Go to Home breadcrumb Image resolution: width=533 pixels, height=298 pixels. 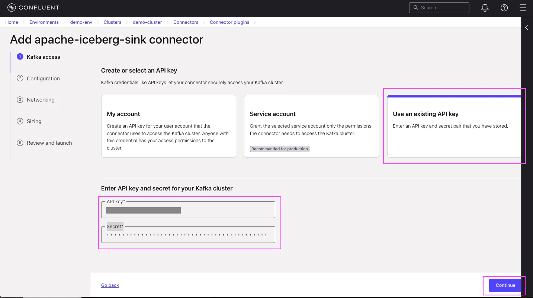pyautogui.click(x=12, y=22)
